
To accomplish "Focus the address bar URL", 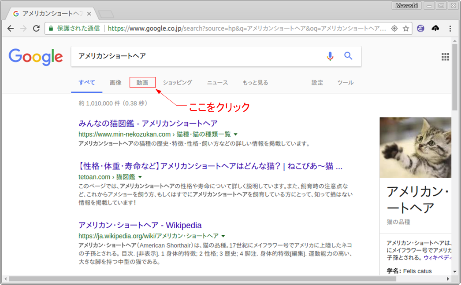I will click(x=247, y=29).
